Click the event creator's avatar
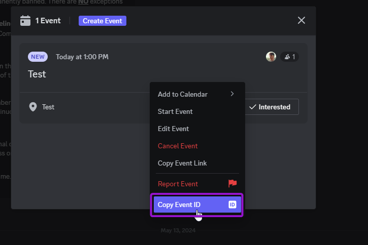Viewport: 368px width, 245px height. click(x=271, y=57)
